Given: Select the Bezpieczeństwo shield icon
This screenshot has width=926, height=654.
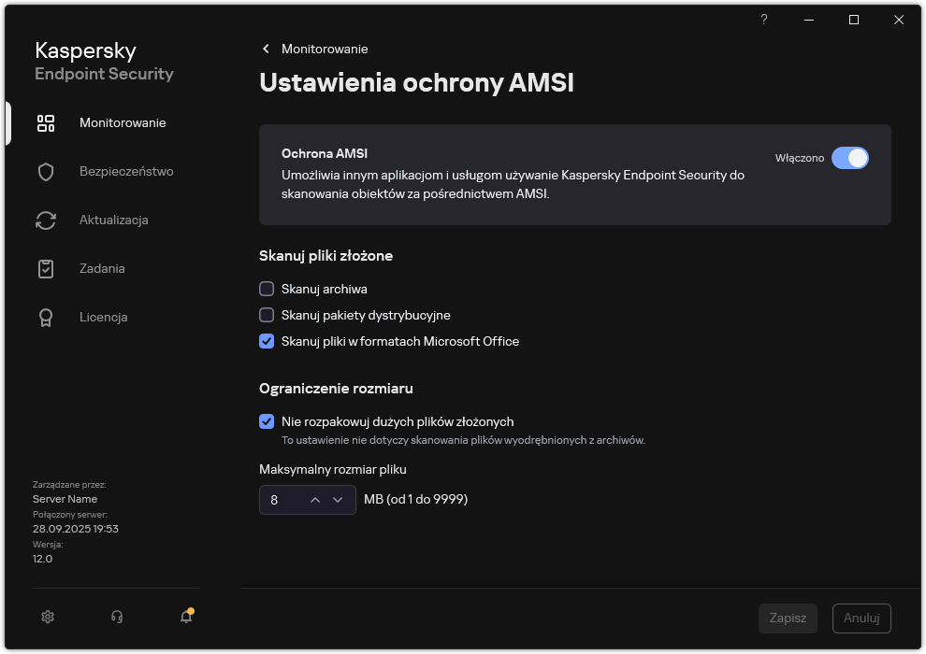Looking at the screenshot, I should coord(45,171).
